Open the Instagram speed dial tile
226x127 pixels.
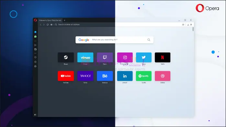(x=125, y=57)
